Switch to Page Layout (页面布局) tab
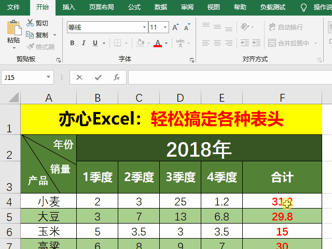Image resolution: width=332 pixels, height=249 pixels. coord(102,7)
